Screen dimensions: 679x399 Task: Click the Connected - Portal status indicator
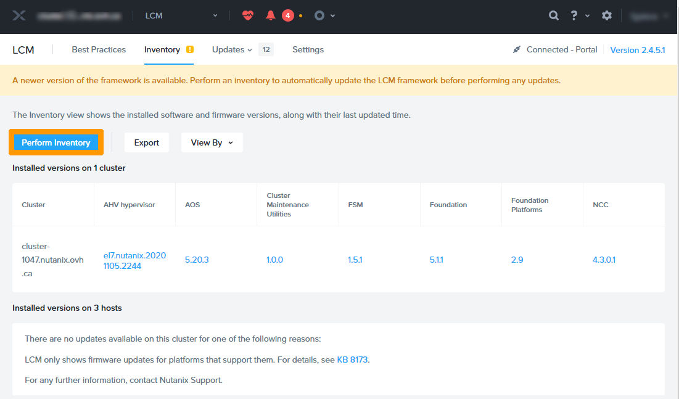click(x=555, y=49)
